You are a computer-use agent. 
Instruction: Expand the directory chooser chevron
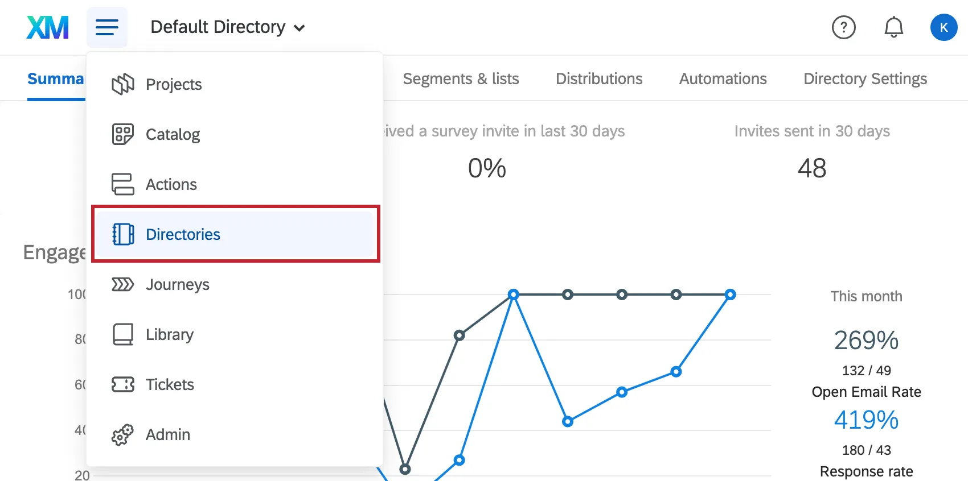[301, 28]
